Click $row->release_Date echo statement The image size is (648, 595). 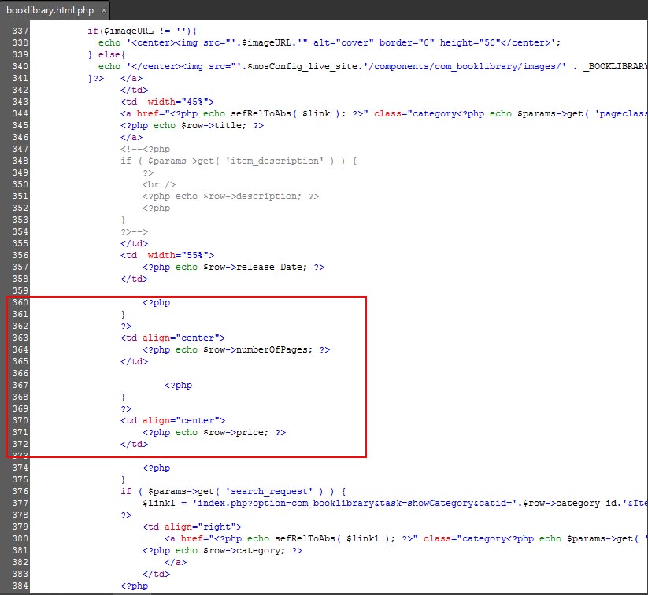coord(234,267)
